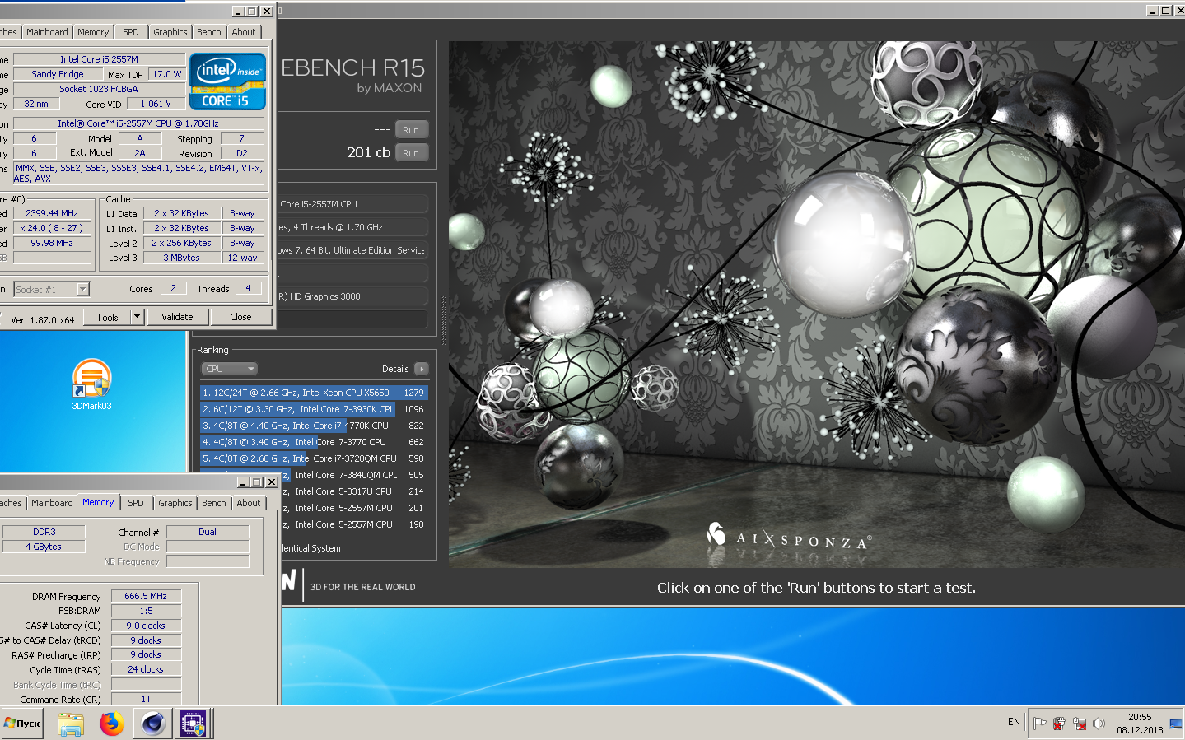Click the 3 MBytes Level 3 cache value
The width and height of the screenshot is (1185, 740).
[x=181, y=258]
